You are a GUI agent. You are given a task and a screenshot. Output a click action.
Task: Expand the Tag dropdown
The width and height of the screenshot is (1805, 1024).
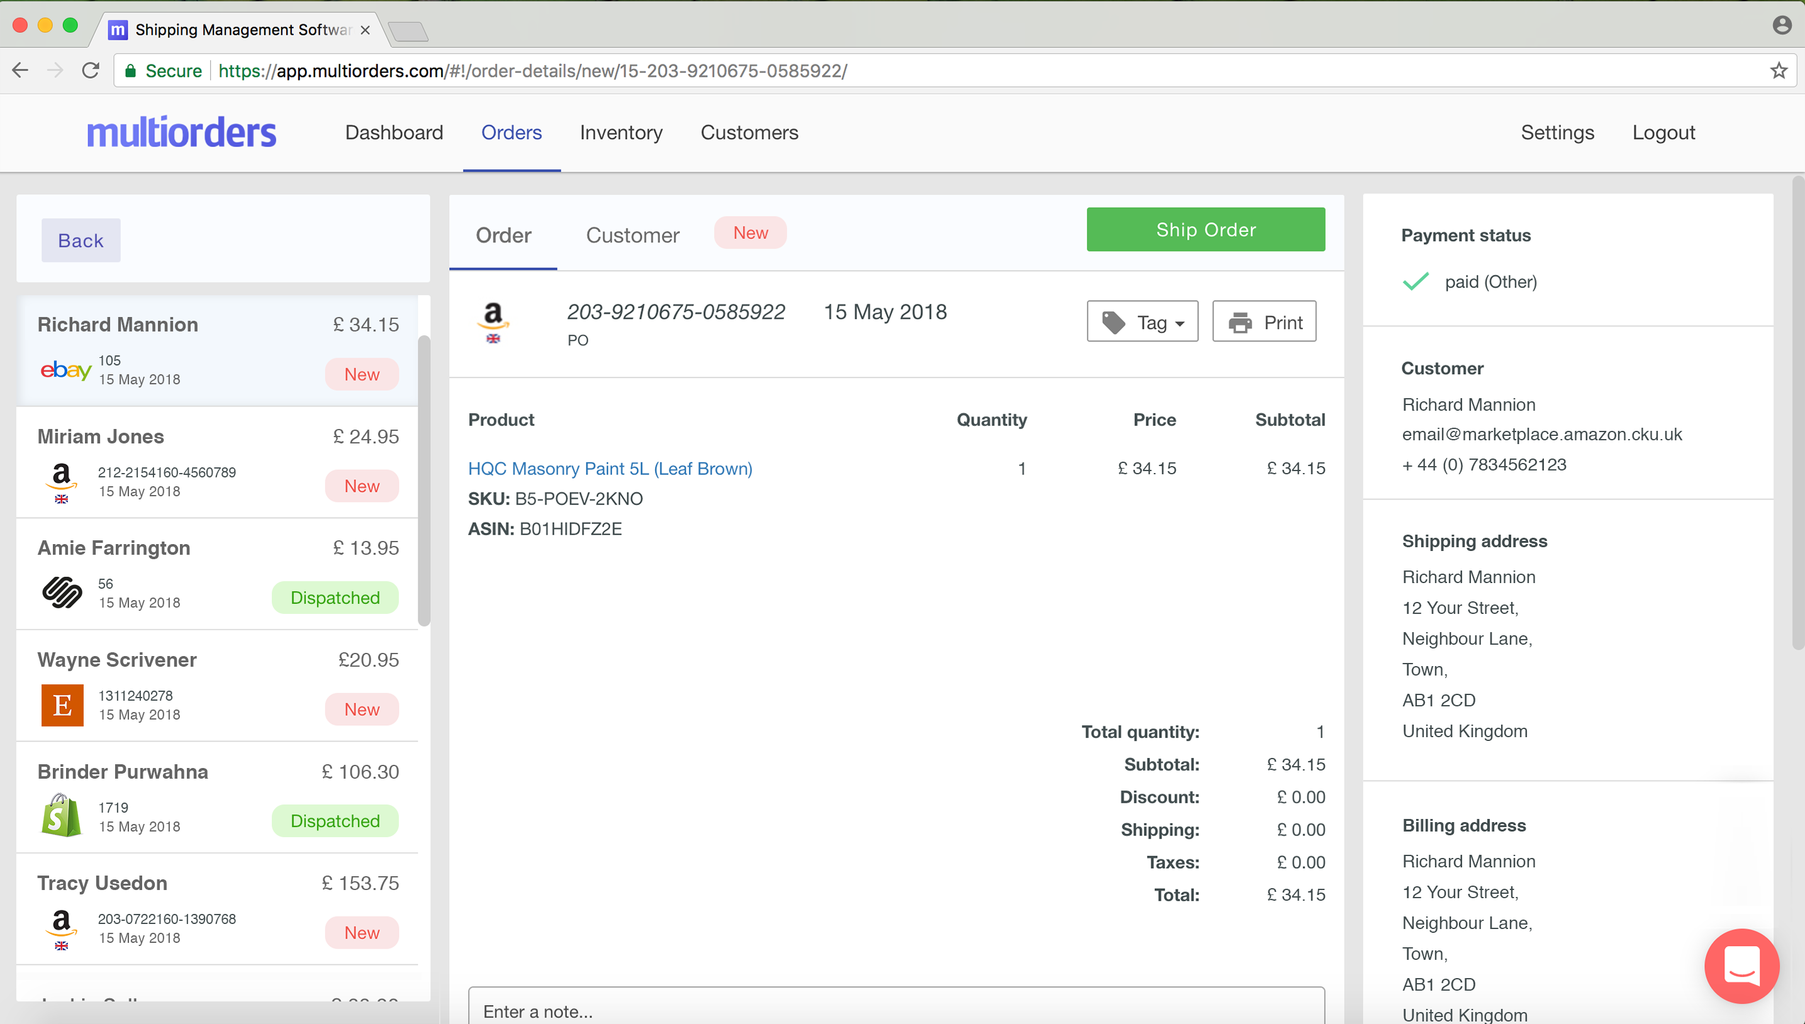(x=1143, y=322)
